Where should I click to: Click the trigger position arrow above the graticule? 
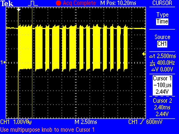(18, 9)
